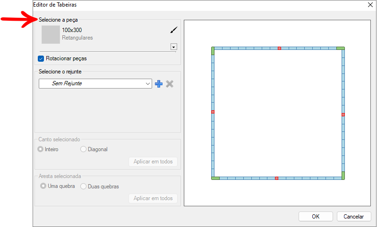Choose the Diagonal corner option
This screenshot has width=377, height=227.
84,149
